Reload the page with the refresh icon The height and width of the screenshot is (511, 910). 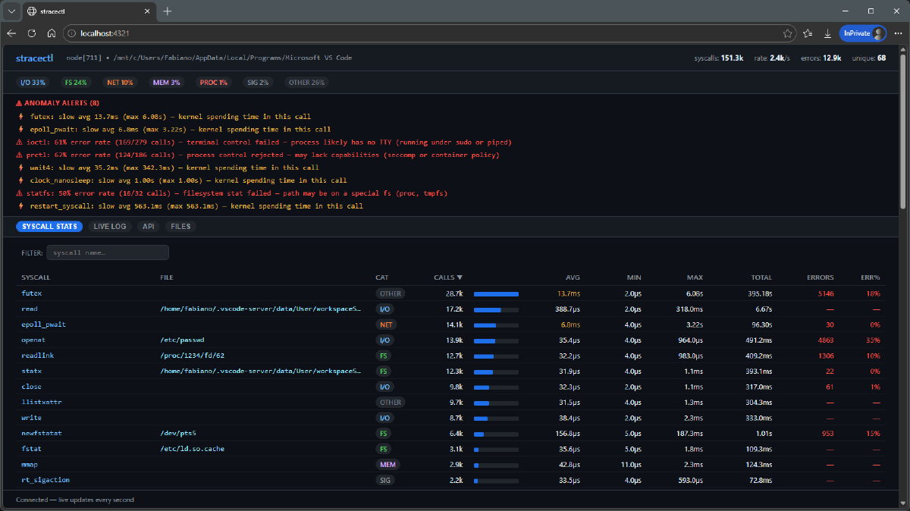[32, 33]
